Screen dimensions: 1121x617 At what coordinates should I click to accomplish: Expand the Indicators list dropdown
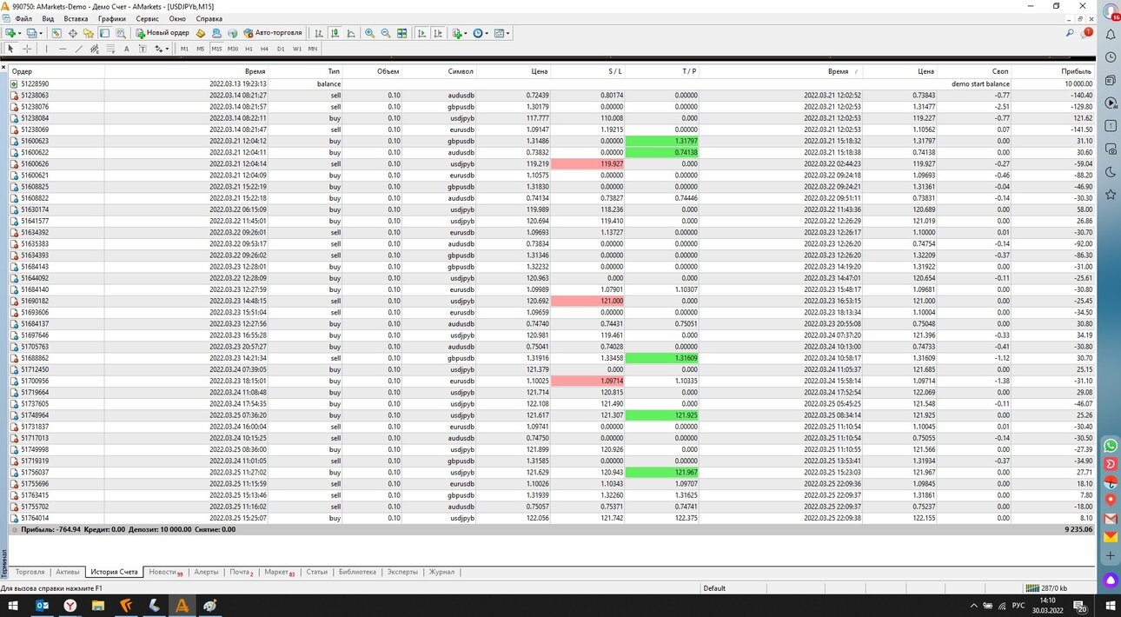tap(466, 33)
